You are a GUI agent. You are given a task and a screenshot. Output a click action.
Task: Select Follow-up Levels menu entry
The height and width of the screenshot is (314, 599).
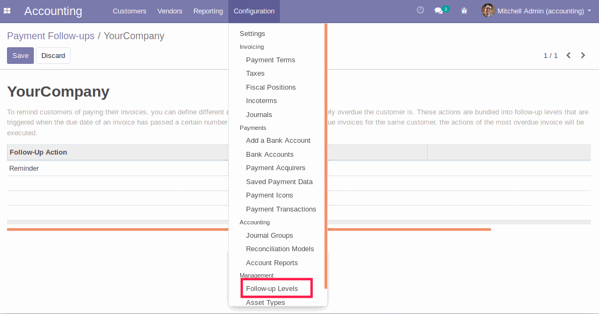272,289
